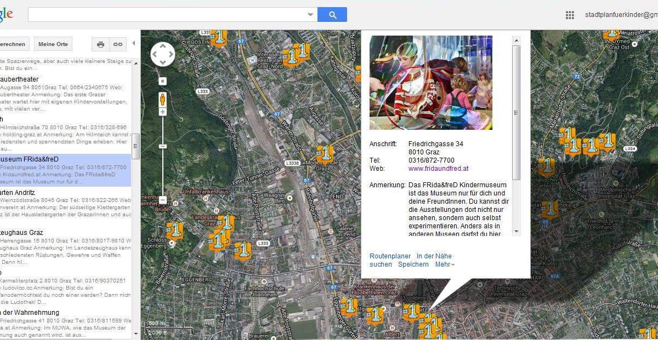Click the museum photo thumbnail
This screenshot has width=658, height=340.
(x=430, y=83)
